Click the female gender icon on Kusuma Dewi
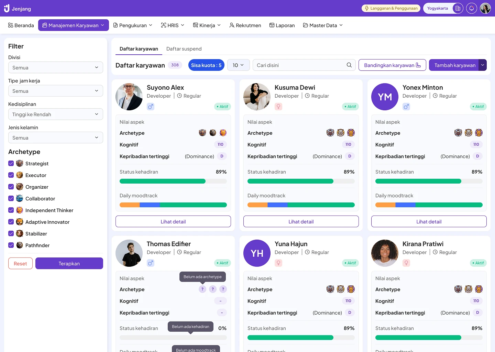Screen dimensions: 495x352 click(x=278, y=107)
